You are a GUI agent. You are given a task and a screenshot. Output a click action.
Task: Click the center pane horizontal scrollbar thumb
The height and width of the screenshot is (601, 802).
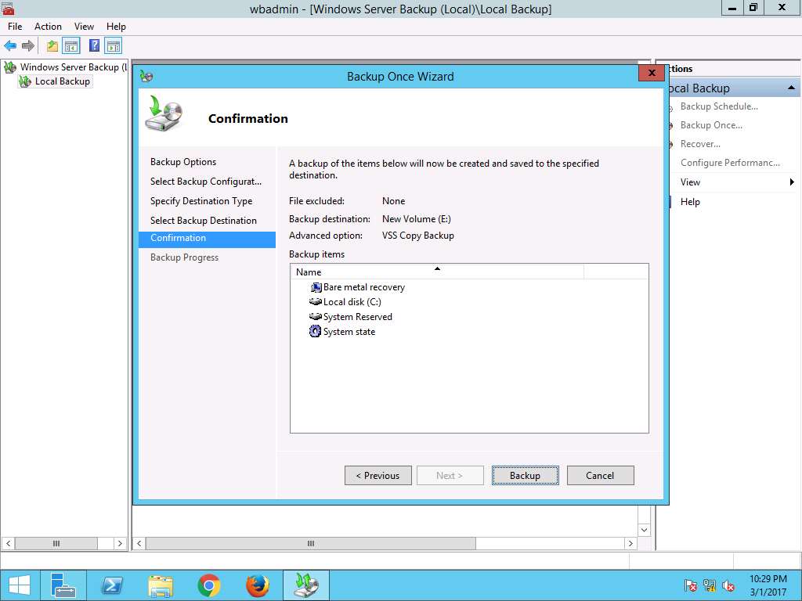coord(310,543)
